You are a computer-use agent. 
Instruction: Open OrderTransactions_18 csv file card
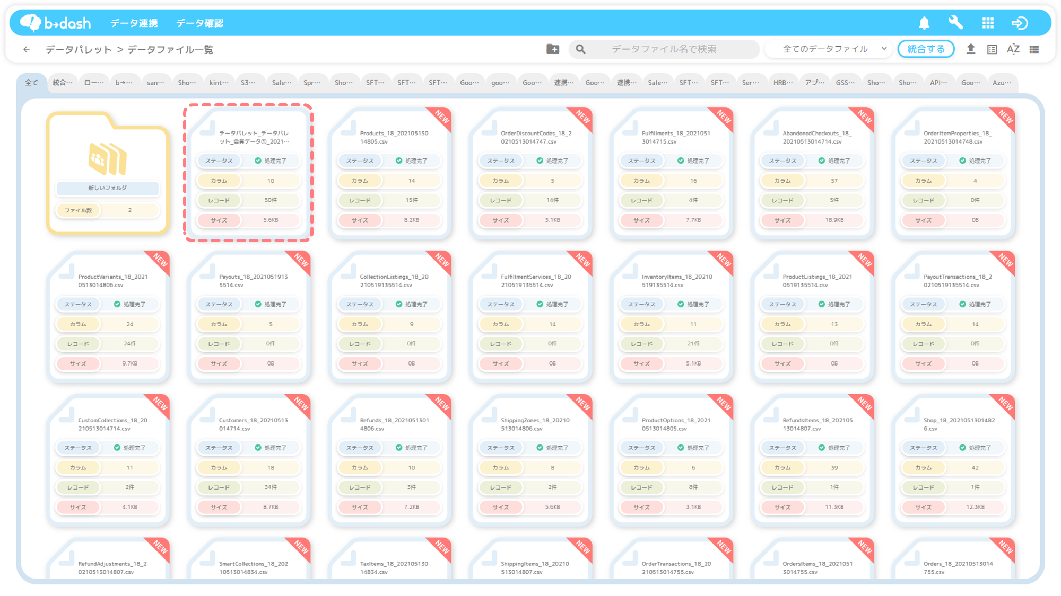tap(672, 559)
